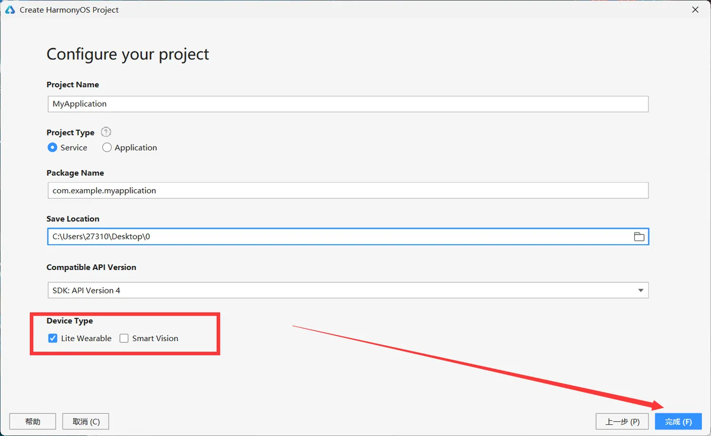Click the 取消 (C) cancel button

(86, 422)
